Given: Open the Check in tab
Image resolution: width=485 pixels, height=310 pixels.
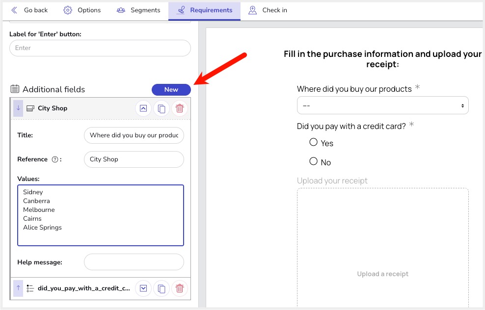Looking at the screenshot, I should [268, 10].
